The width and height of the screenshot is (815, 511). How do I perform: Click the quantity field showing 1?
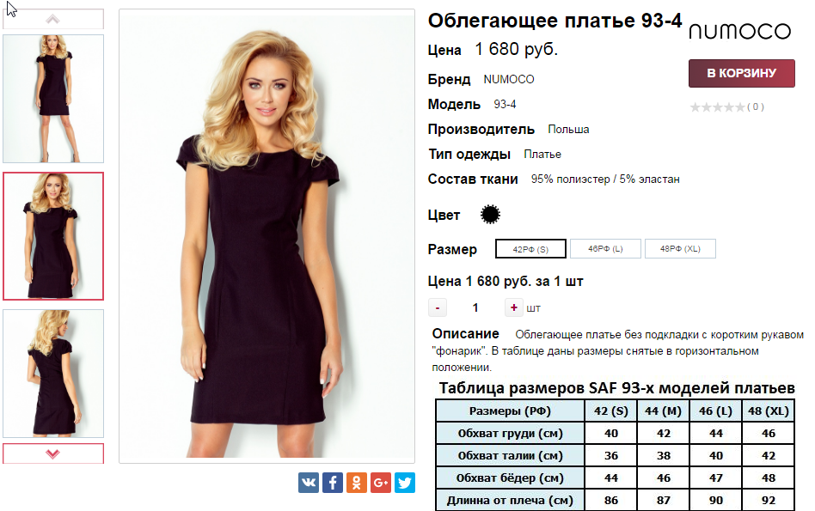tap(475, 308)
